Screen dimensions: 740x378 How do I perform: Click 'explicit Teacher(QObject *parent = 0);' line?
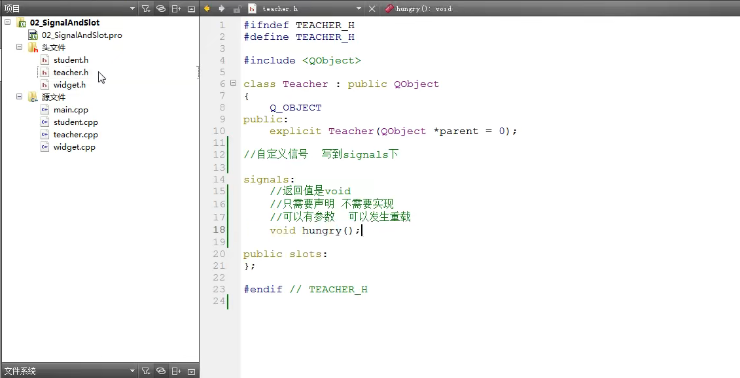(393, 131)
